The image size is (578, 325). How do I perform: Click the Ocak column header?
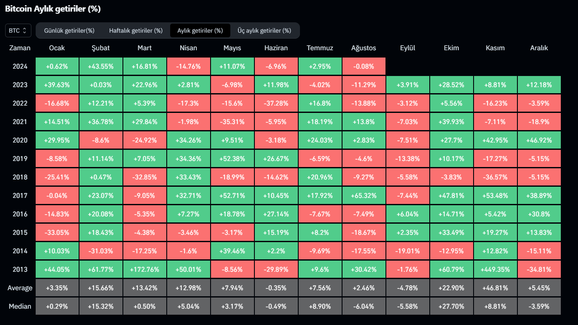point(57,48)
